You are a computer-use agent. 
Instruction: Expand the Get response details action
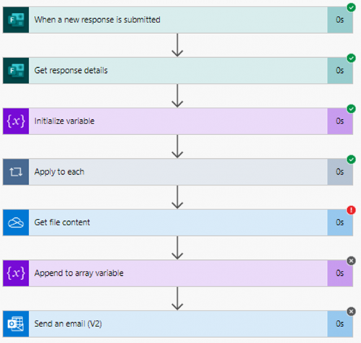click(x=178, y=71)
